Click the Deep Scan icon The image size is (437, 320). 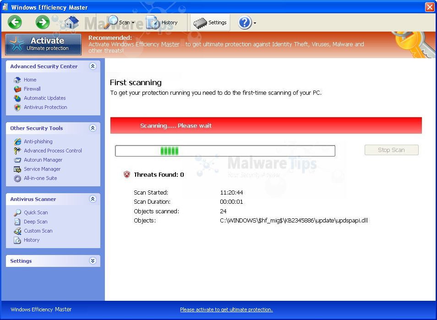click(x=17, y=222)
